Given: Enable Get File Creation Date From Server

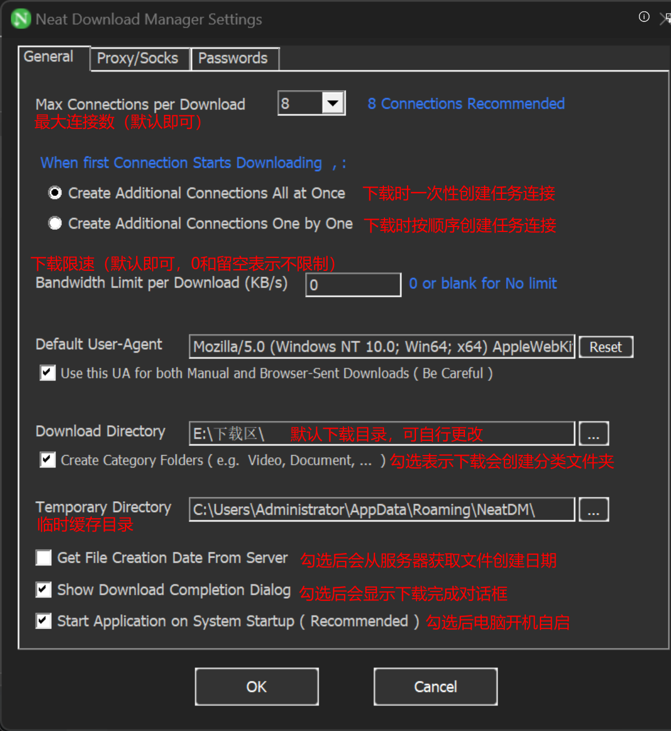Looking at the screenshot, I should pos(44,558).
